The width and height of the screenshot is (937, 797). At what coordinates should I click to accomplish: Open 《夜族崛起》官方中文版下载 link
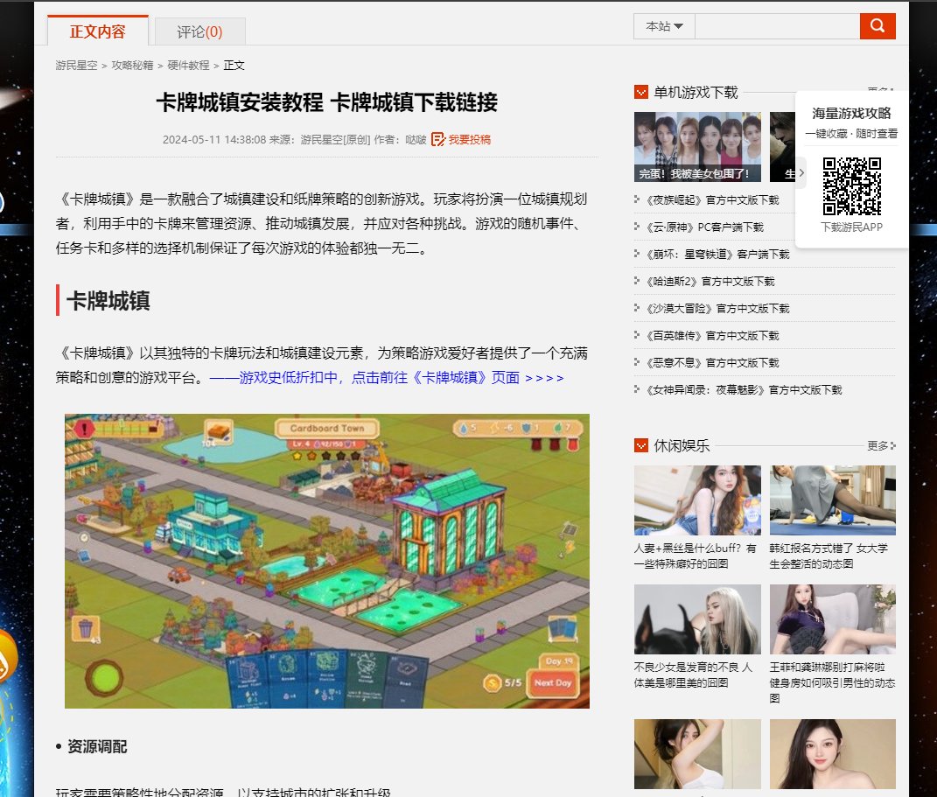712,200
